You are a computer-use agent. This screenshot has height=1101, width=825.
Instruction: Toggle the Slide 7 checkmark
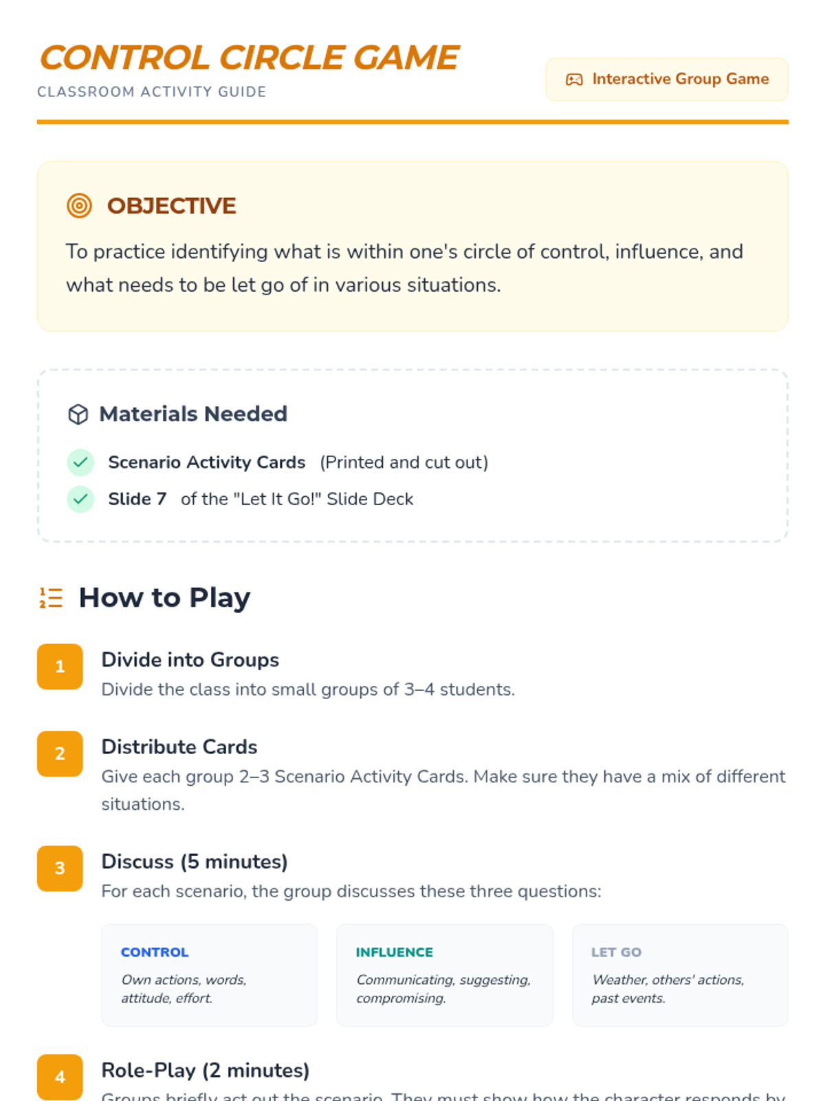click(80, 499)
